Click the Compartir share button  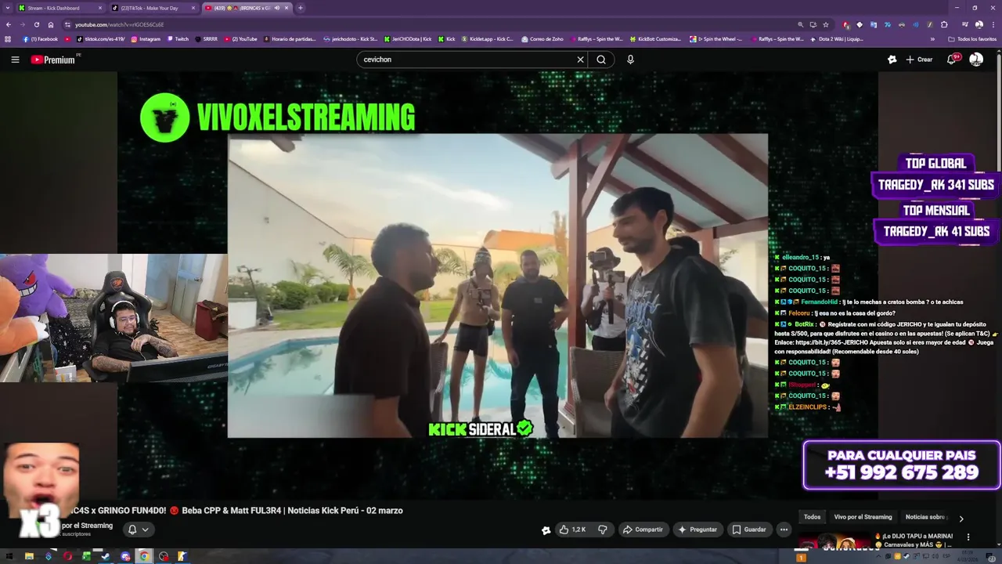coord(643,530)
